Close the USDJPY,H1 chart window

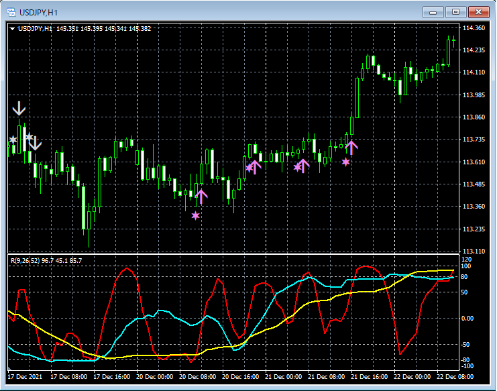coord(479,12)
